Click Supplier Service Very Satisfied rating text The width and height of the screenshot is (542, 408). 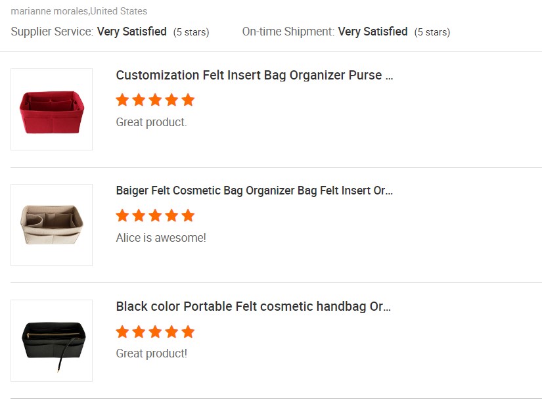tap(131, 32)
